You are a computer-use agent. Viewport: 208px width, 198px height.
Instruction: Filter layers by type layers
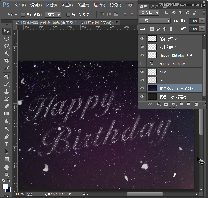[181, 13]
